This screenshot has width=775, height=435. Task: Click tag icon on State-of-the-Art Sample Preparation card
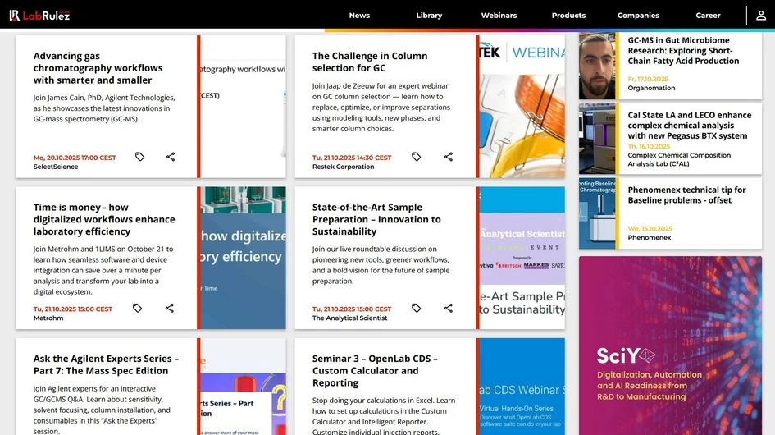416,309
